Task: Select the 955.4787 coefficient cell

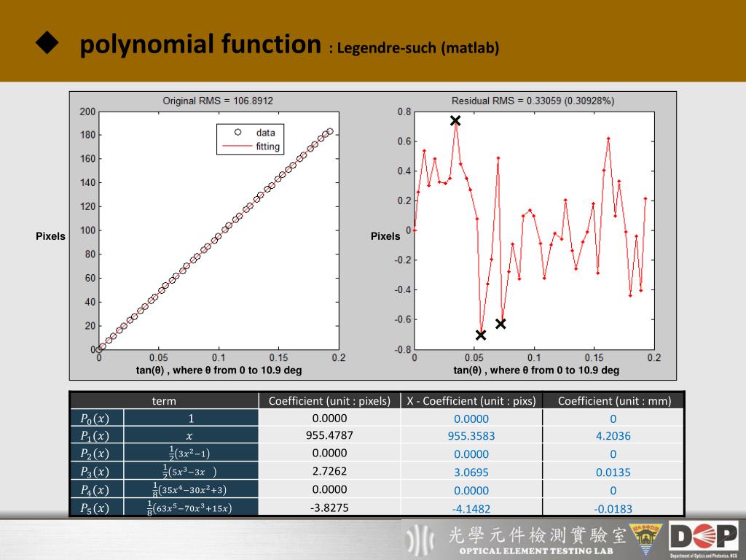Action: 329,435
